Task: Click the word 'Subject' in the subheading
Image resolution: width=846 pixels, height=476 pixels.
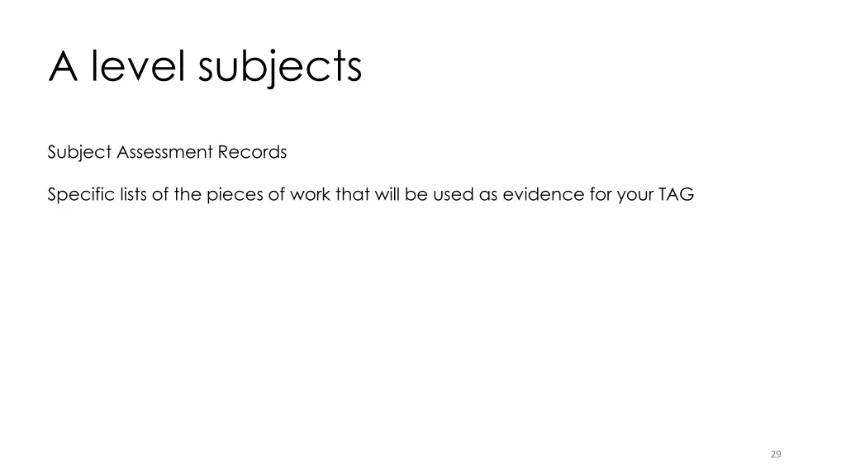Action: point(79,152)
